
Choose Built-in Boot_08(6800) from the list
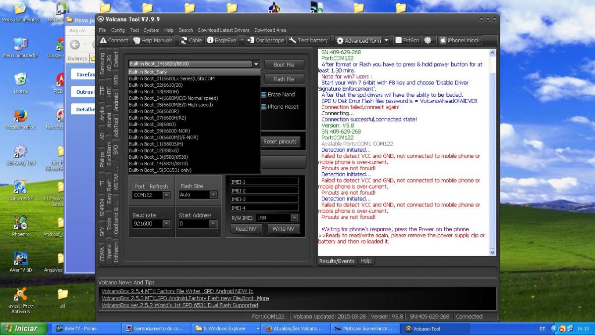point(194,124)
